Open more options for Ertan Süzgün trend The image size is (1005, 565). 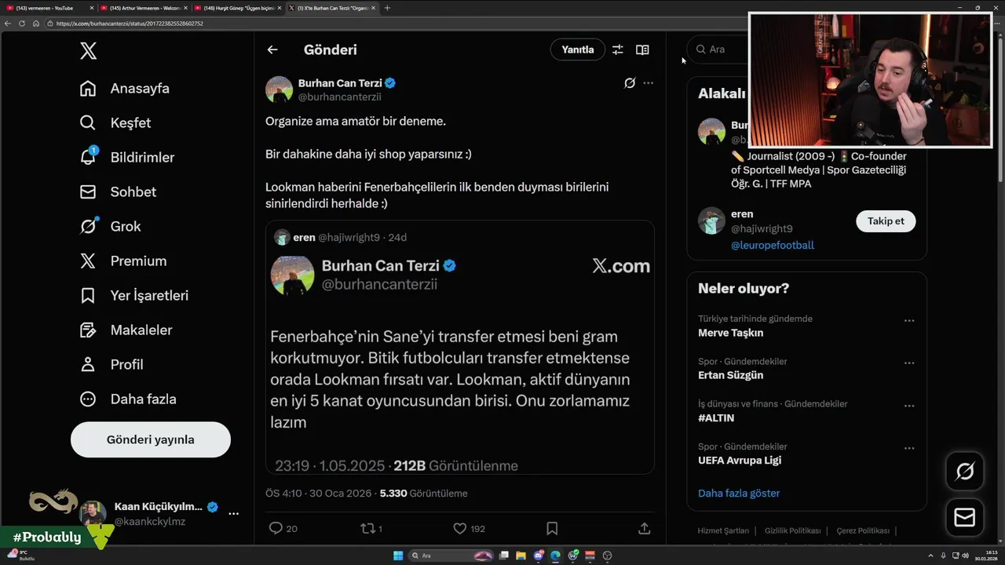tap(909, 363)
